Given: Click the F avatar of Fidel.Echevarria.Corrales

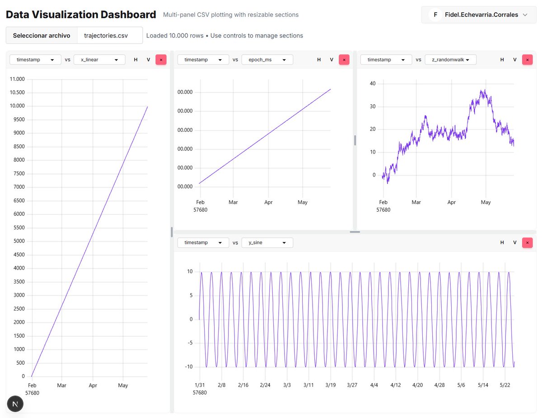Looking at the screenshot, I should pyautogui.click(x=435, y=15).
